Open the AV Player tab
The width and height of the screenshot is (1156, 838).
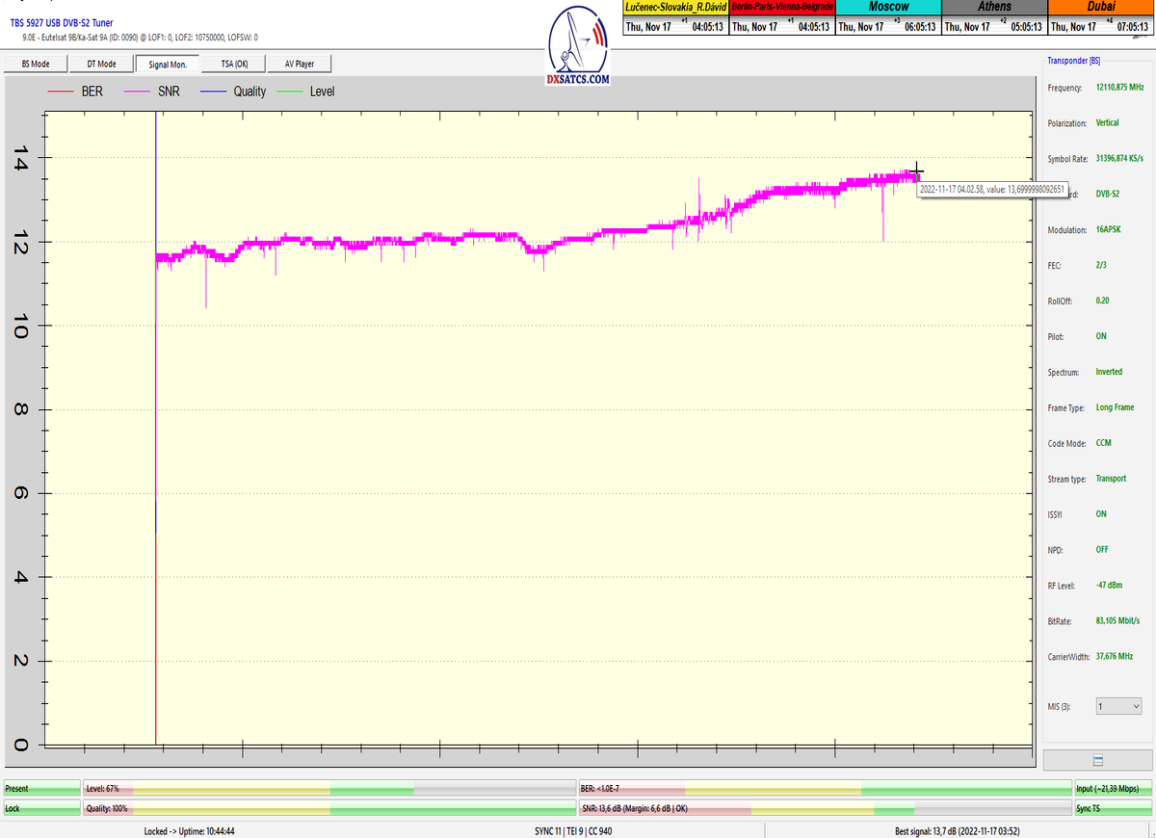click(299, 64)
